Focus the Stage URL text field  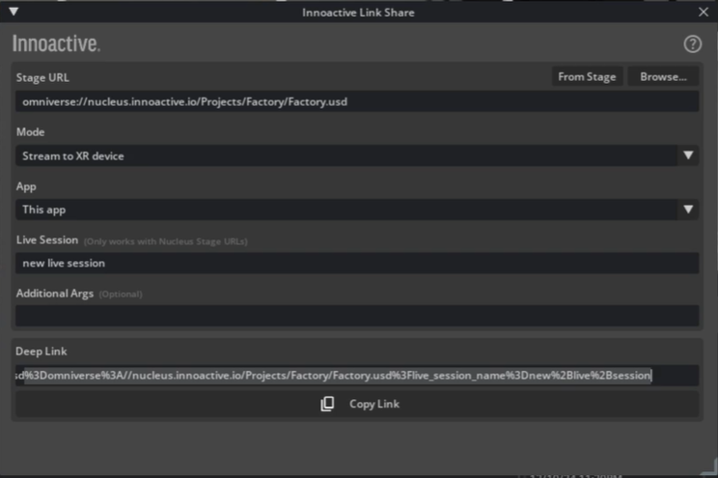[x=357, y=101]
